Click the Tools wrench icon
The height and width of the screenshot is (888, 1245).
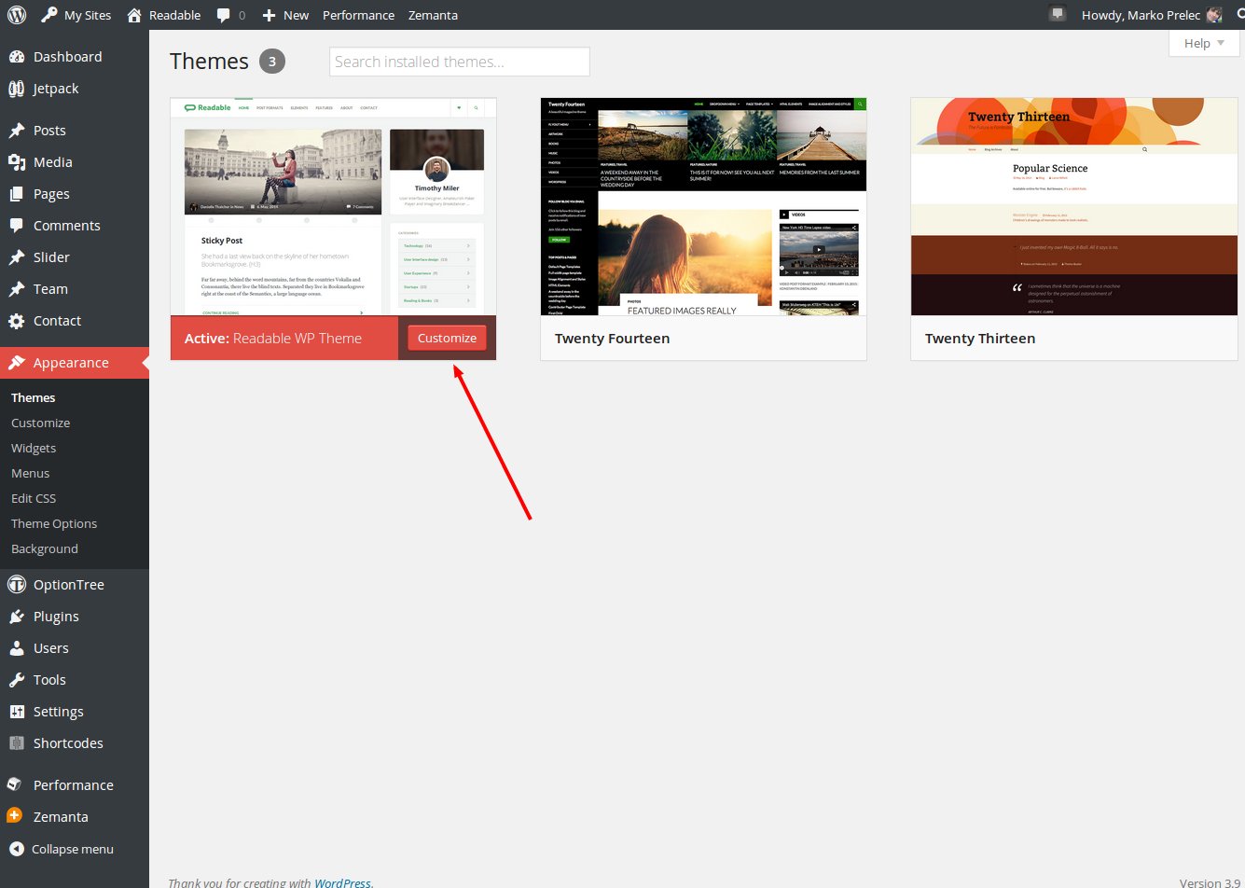[17, 680]
